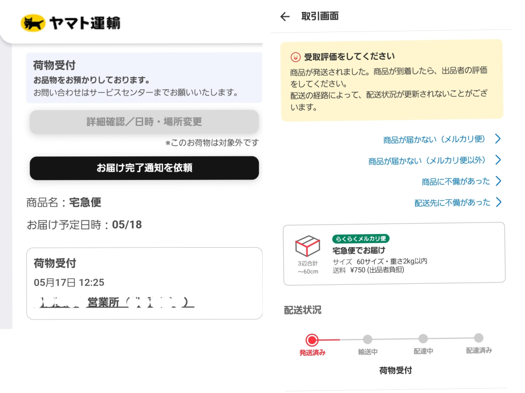Image resolution: width=525 pixels, height=393 pixels.
Task: Click the 荷物受付 status under the progress bar
Action: (395, 370)
